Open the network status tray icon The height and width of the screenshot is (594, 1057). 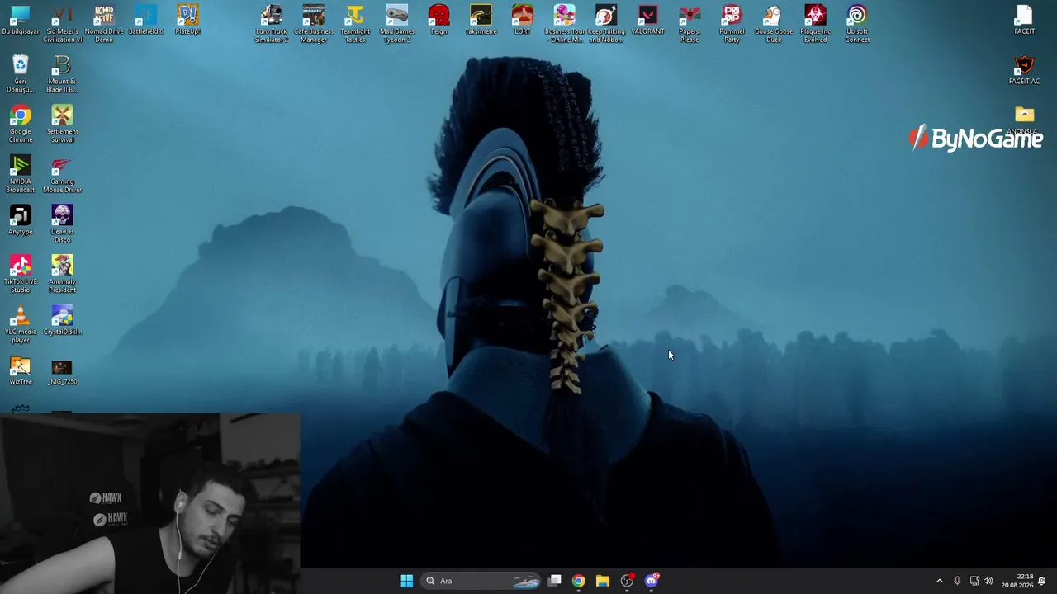[974, 581]
